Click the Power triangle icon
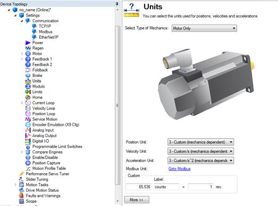The width and height of the screenshot is (278, 206). coord(28,42)
